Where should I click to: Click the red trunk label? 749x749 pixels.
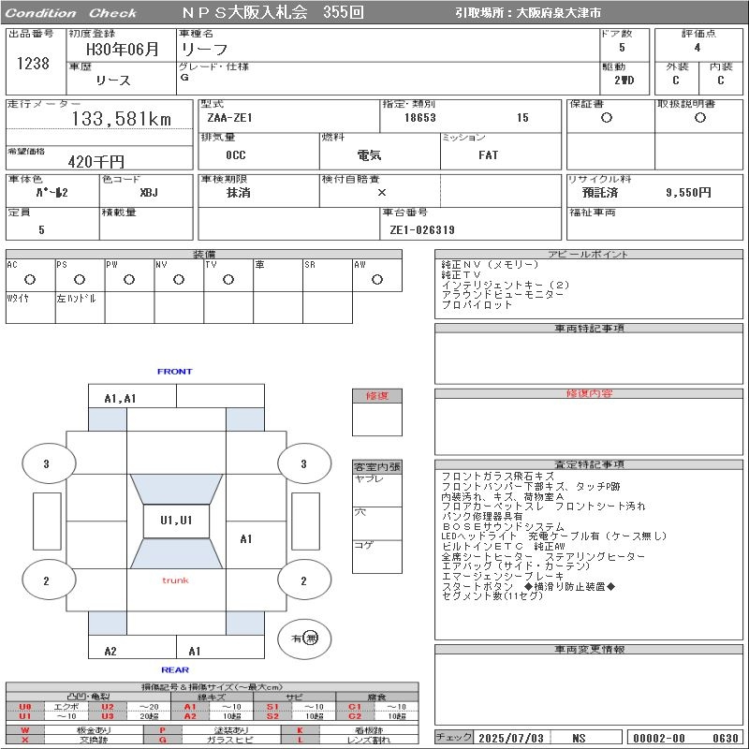pyautogui.click(x=175, y=580)
